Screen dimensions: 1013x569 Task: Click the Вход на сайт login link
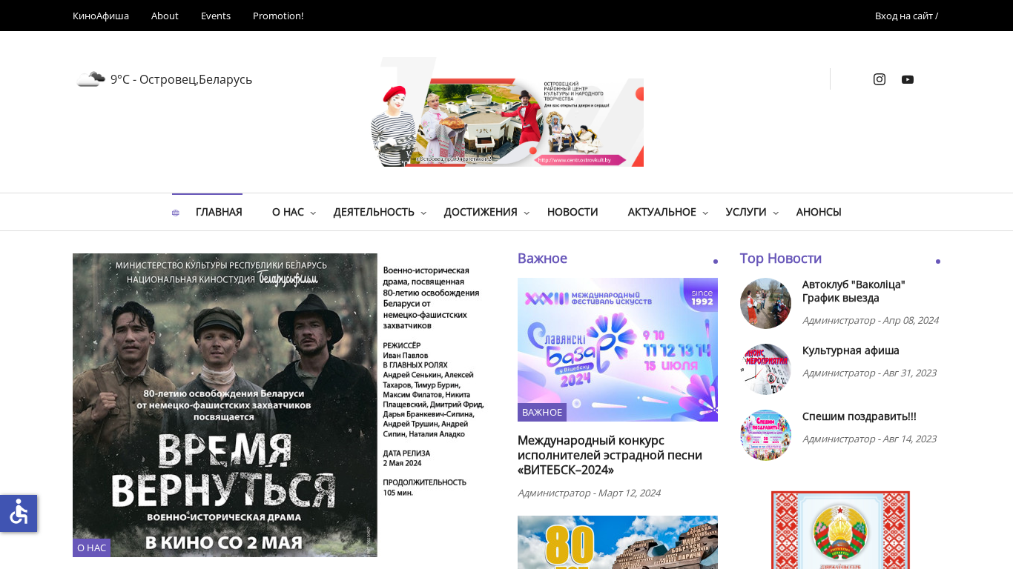tap(906, 16)
